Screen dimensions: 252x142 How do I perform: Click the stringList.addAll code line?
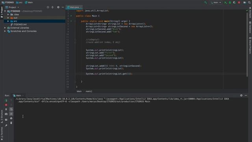click(113, 66)
